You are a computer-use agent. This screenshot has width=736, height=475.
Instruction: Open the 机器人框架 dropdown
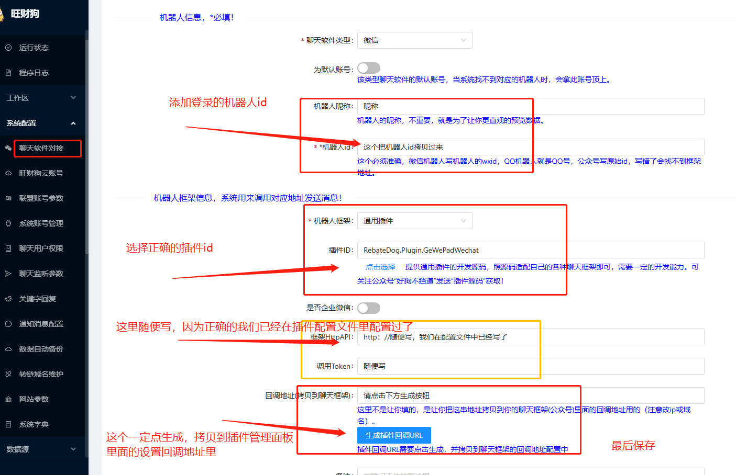tap(414, 221)
